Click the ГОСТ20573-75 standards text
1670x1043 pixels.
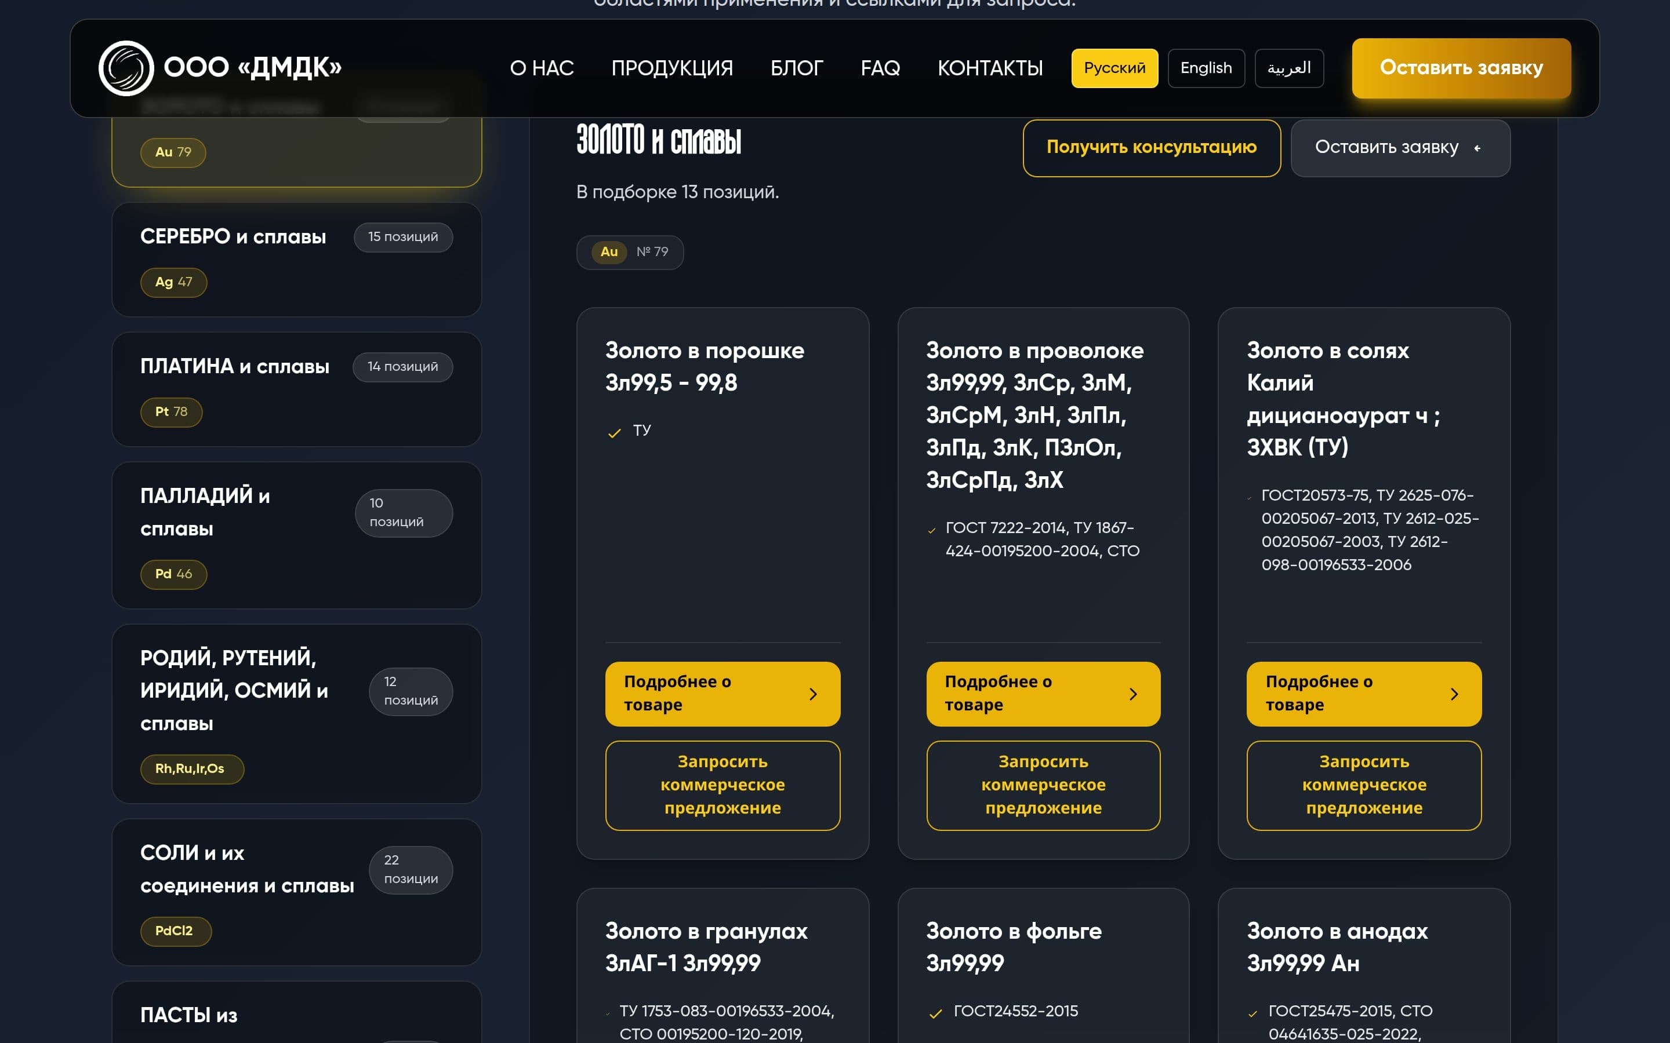click(x=1370, y=530)
